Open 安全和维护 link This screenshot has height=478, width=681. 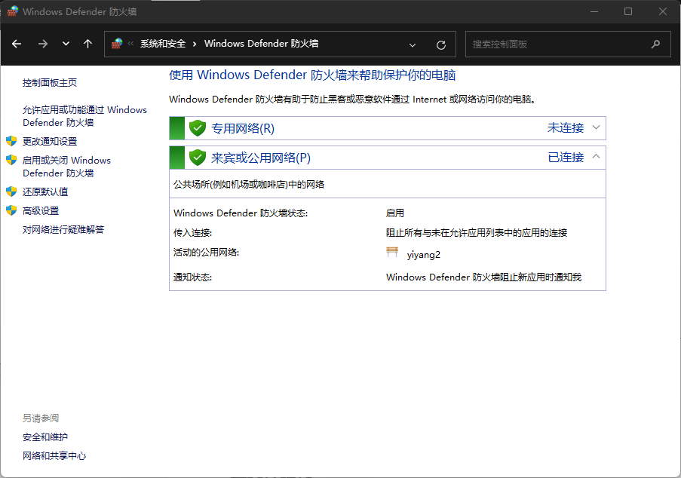click(x=45, y=437)
